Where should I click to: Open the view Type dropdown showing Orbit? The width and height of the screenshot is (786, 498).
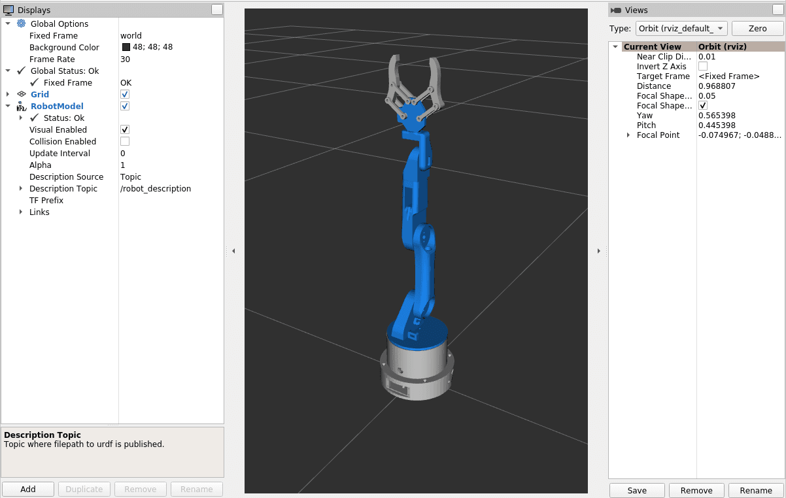(681, 29)
